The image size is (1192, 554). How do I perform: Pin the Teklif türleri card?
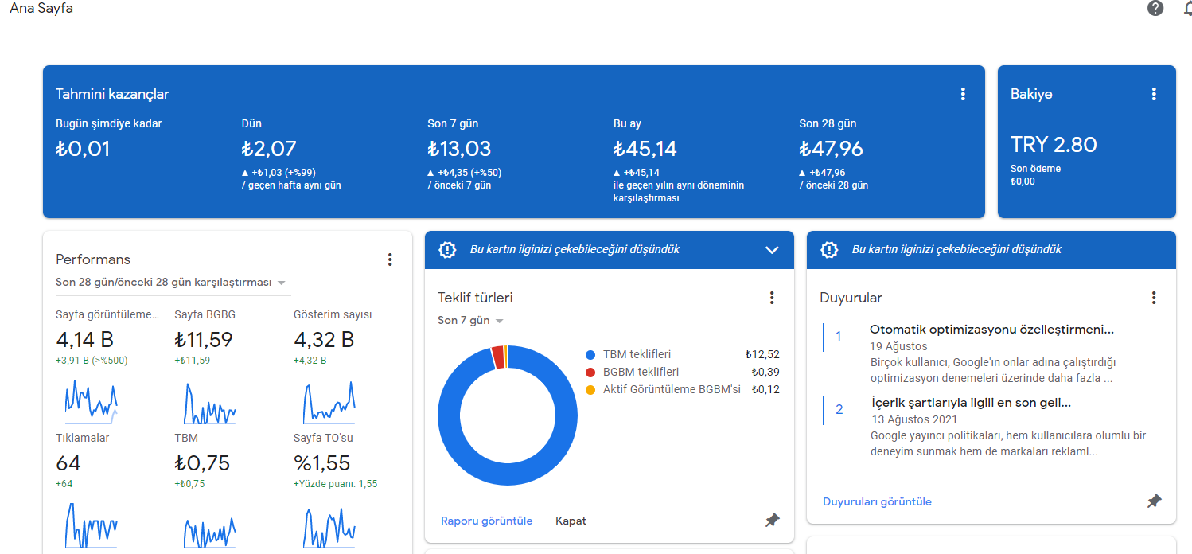point(772,520)
